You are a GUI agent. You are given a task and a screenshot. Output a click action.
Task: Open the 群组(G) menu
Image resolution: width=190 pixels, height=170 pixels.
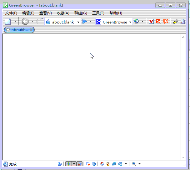click(81, 13)
